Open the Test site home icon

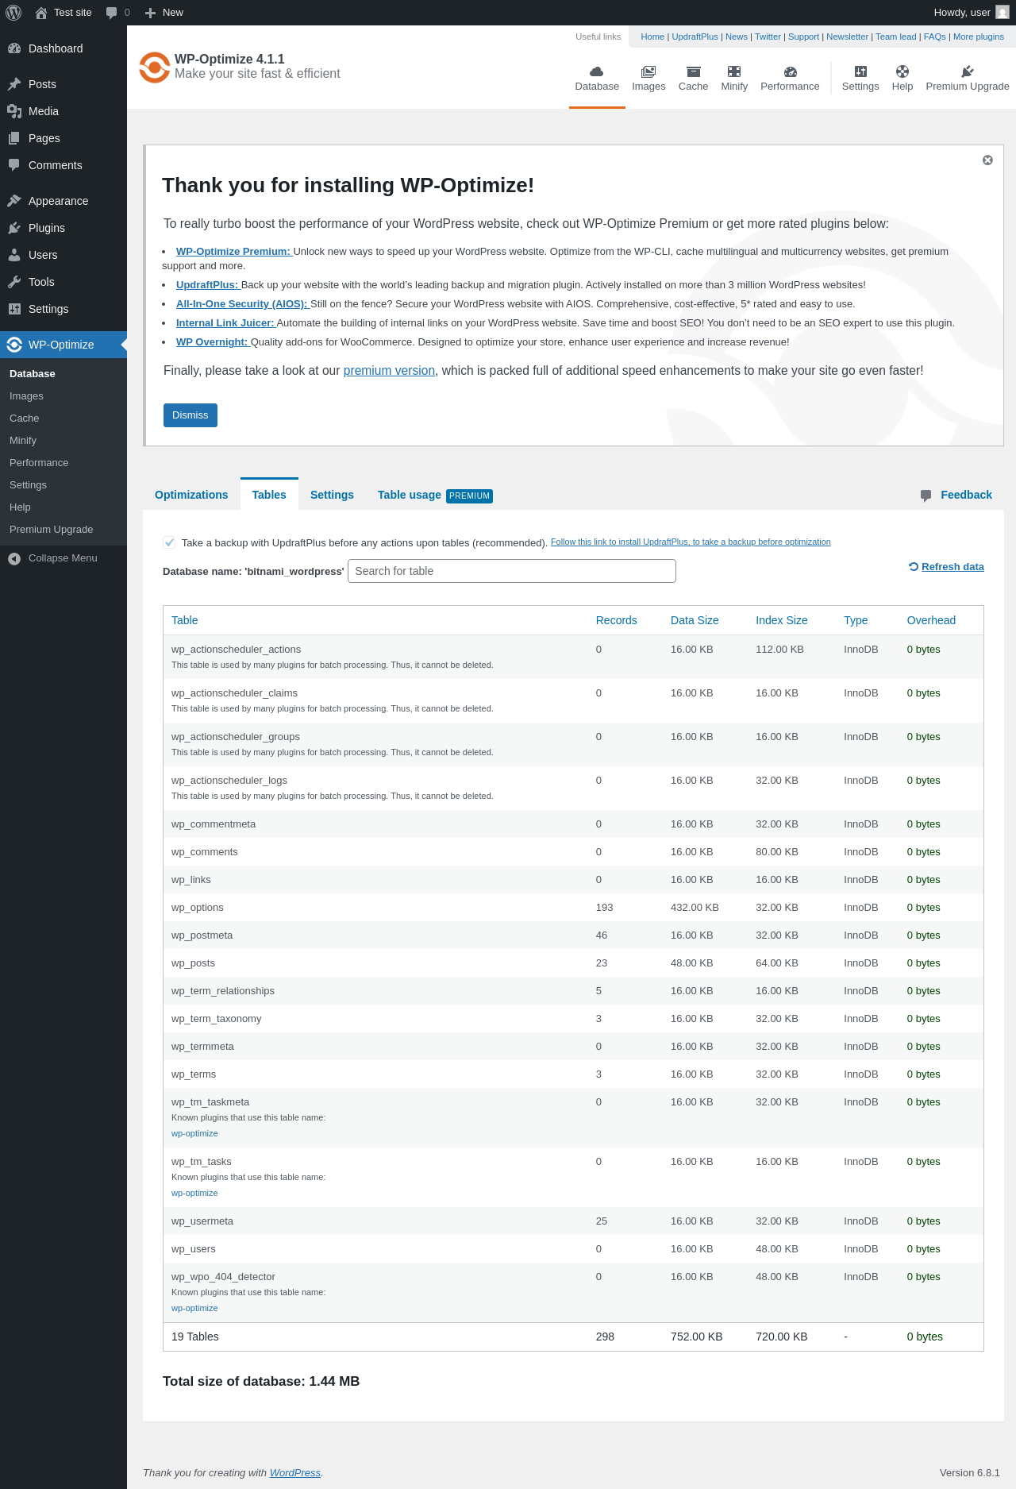coord(41,13)
